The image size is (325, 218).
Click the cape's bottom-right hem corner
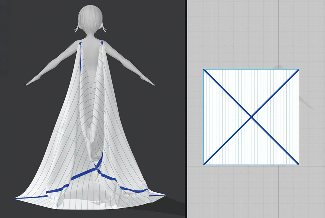[164, 195]
